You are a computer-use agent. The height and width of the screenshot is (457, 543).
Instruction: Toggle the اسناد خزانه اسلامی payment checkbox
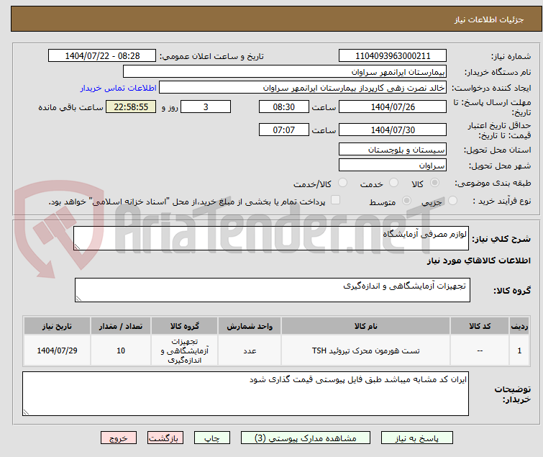click(x=335, y=199)
